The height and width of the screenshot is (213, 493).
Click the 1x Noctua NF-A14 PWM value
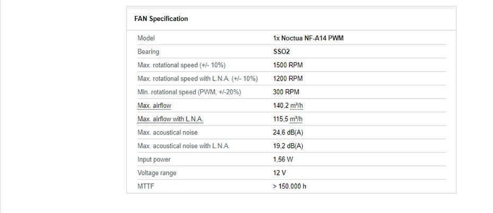pos(304,38)
